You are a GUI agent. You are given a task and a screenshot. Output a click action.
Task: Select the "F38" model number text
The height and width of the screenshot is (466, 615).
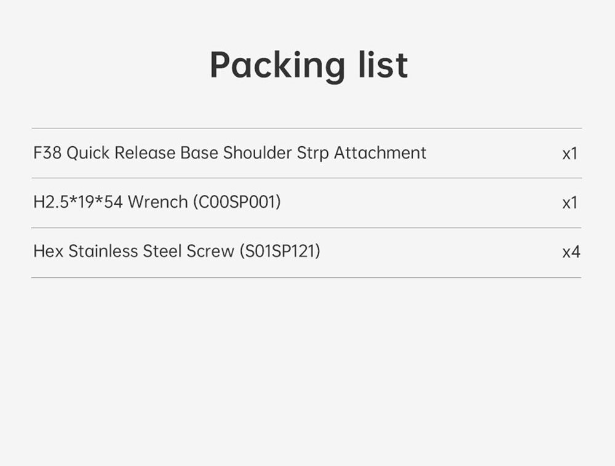47,152
